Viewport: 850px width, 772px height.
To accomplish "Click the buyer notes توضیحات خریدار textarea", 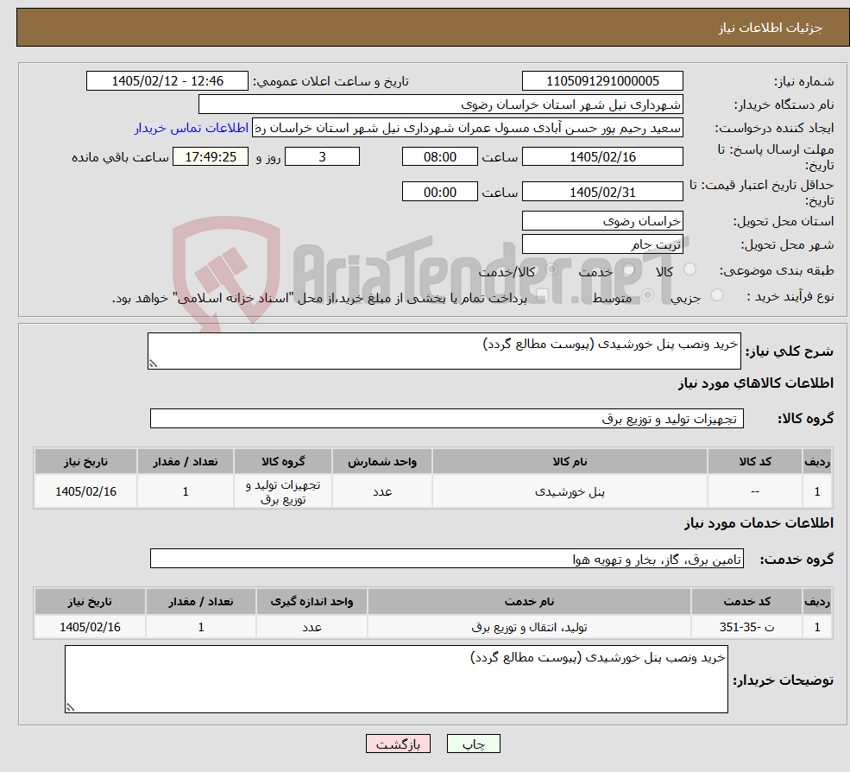I will point(396,679).
